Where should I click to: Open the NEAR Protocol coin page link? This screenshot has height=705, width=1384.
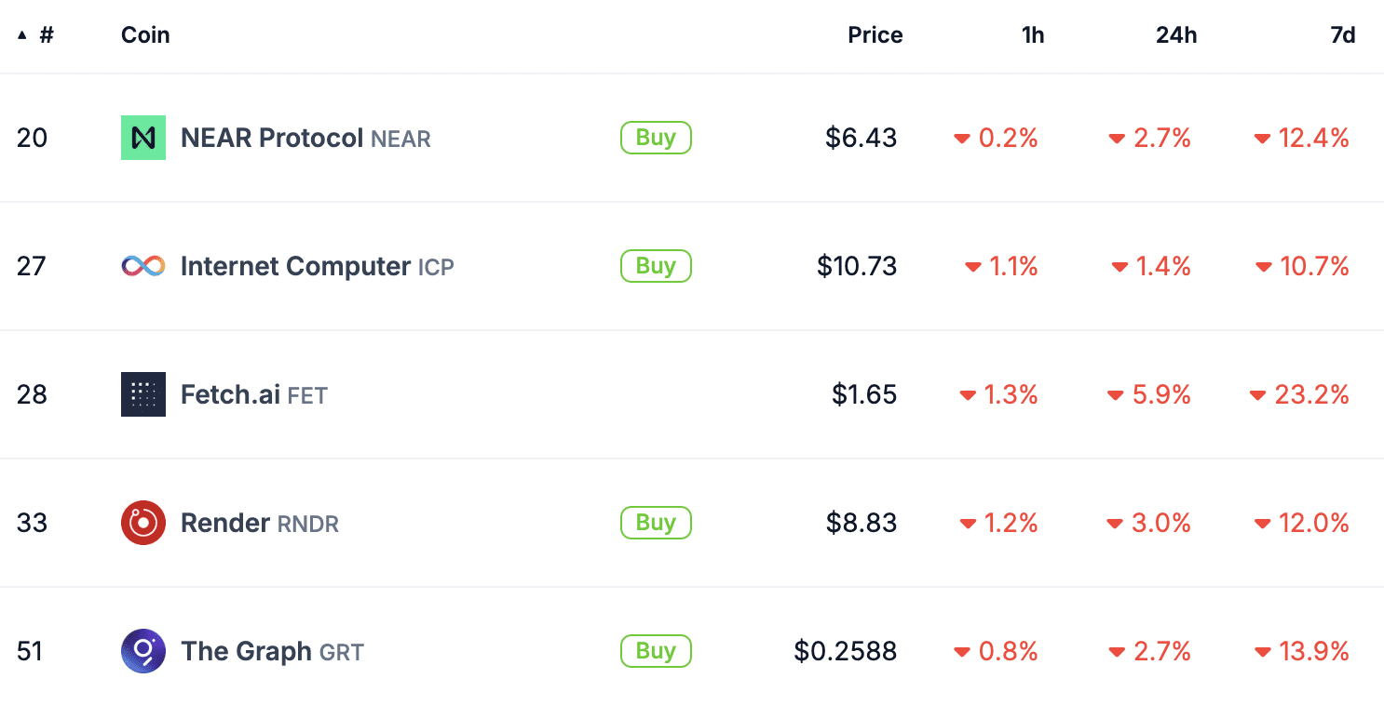click(271, 138)
